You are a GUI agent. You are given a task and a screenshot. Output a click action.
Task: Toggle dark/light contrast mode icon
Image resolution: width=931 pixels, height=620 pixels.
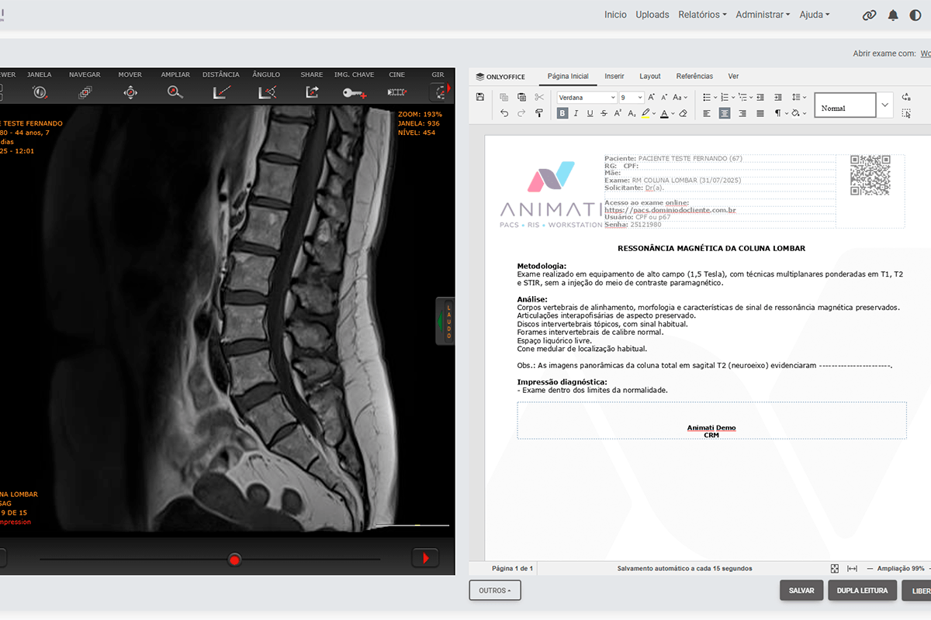click(x=915, y=15)
